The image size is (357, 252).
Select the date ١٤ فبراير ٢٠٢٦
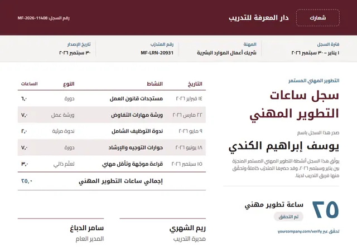pyautogui.click(x=189, y=98)
